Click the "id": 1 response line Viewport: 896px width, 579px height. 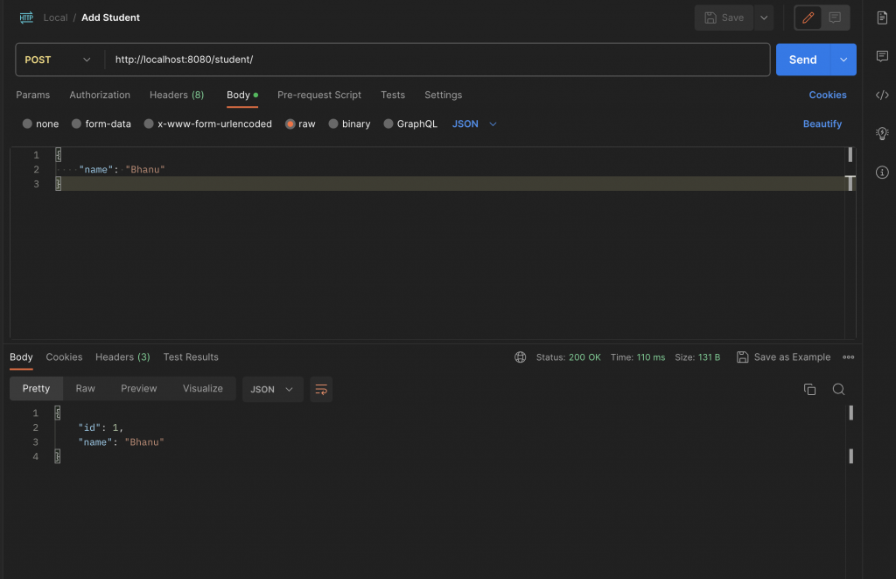[101, 427]
